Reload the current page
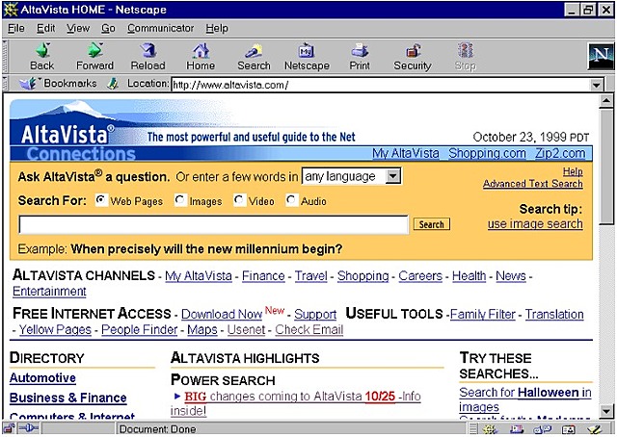The width and height of the screenshot is (617, 437). 148,57
